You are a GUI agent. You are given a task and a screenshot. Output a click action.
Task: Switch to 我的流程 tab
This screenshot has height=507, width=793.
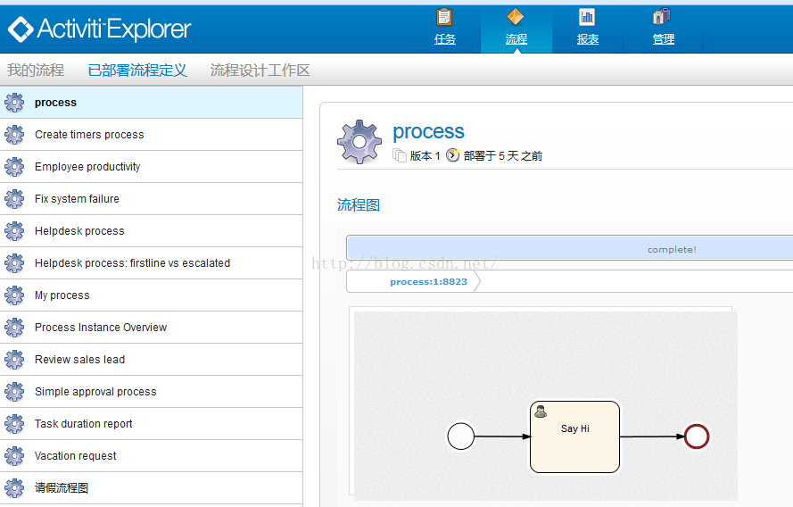(x=36, y=70)
